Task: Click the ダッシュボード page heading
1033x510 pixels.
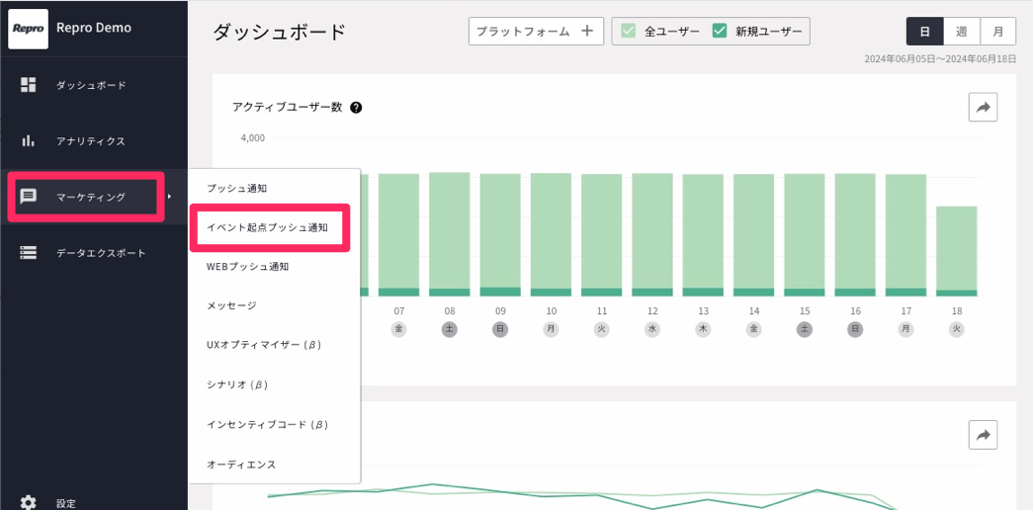Action: coord(279,32)
